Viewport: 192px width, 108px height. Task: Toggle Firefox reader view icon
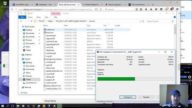[96, 9]
